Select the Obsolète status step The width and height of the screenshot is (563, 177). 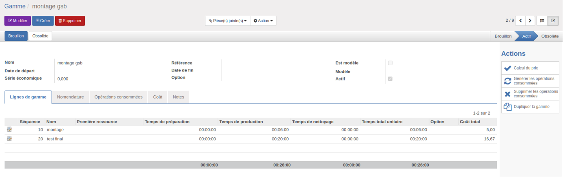point(550,36)
